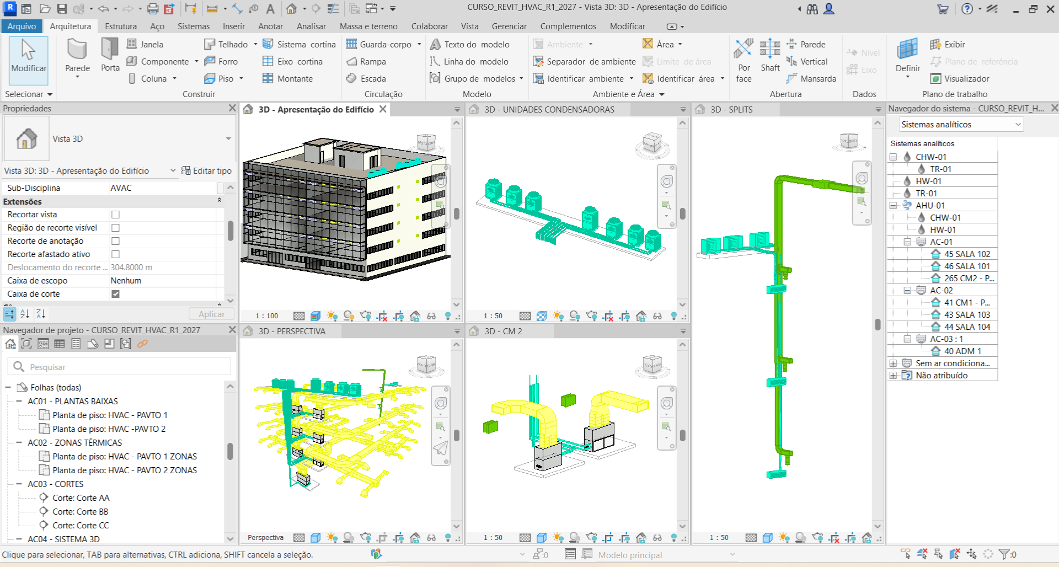Screen dimensions: 1059x567
Task: Check the Recorte de anotação box
Action: (x=115, y=241)
